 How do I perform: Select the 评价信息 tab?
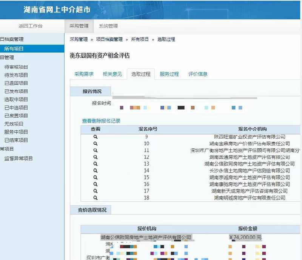198,74
